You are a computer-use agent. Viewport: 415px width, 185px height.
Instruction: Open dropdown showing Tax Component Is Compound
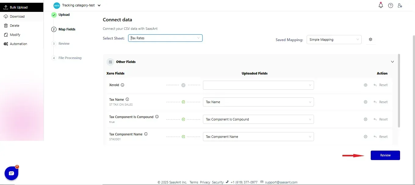tap(258, 120)
